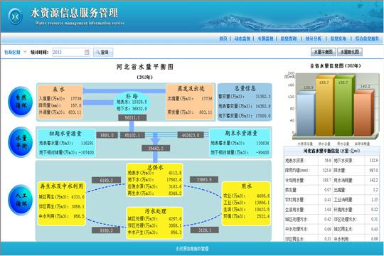Click the 生活用水量 table cell
The width and height of the screenshot is (384, 256).
click(302, 210)
